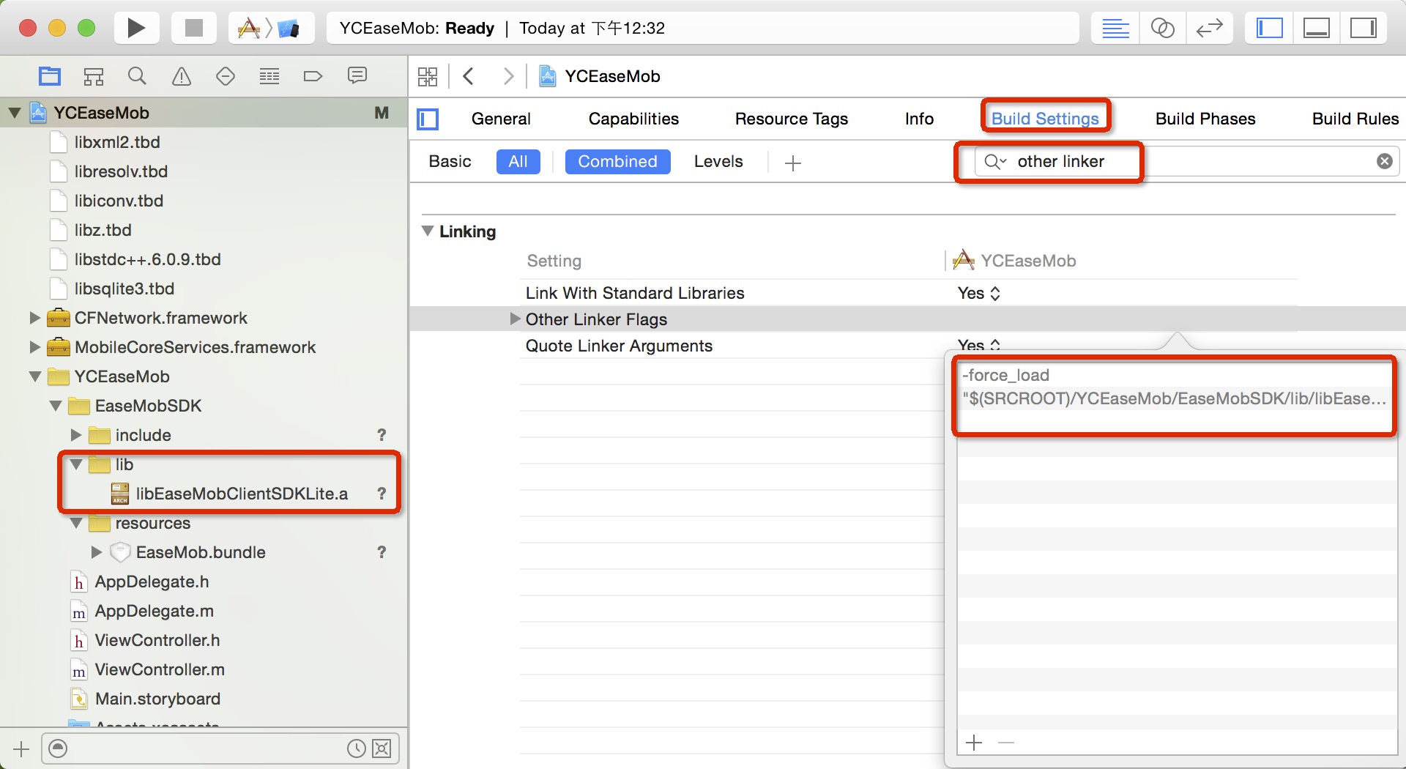Switch to the General tab

(501, 119)
